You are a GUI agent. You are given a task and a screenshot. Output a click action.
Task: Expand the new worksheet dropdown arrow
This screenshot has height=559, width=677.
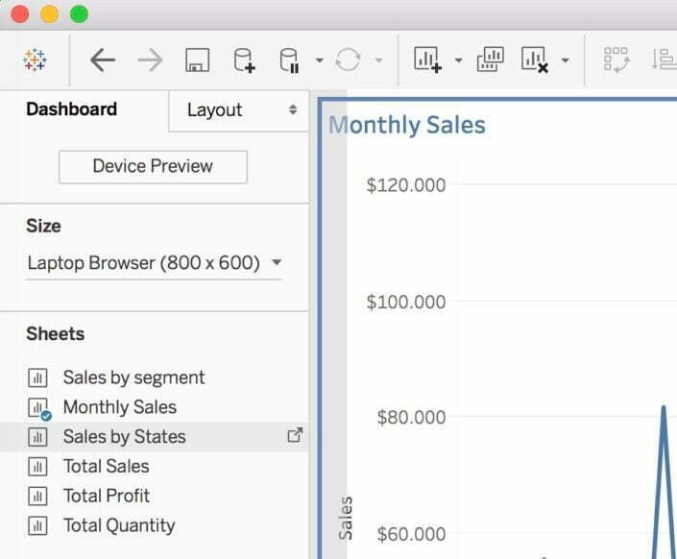point(458,61)
